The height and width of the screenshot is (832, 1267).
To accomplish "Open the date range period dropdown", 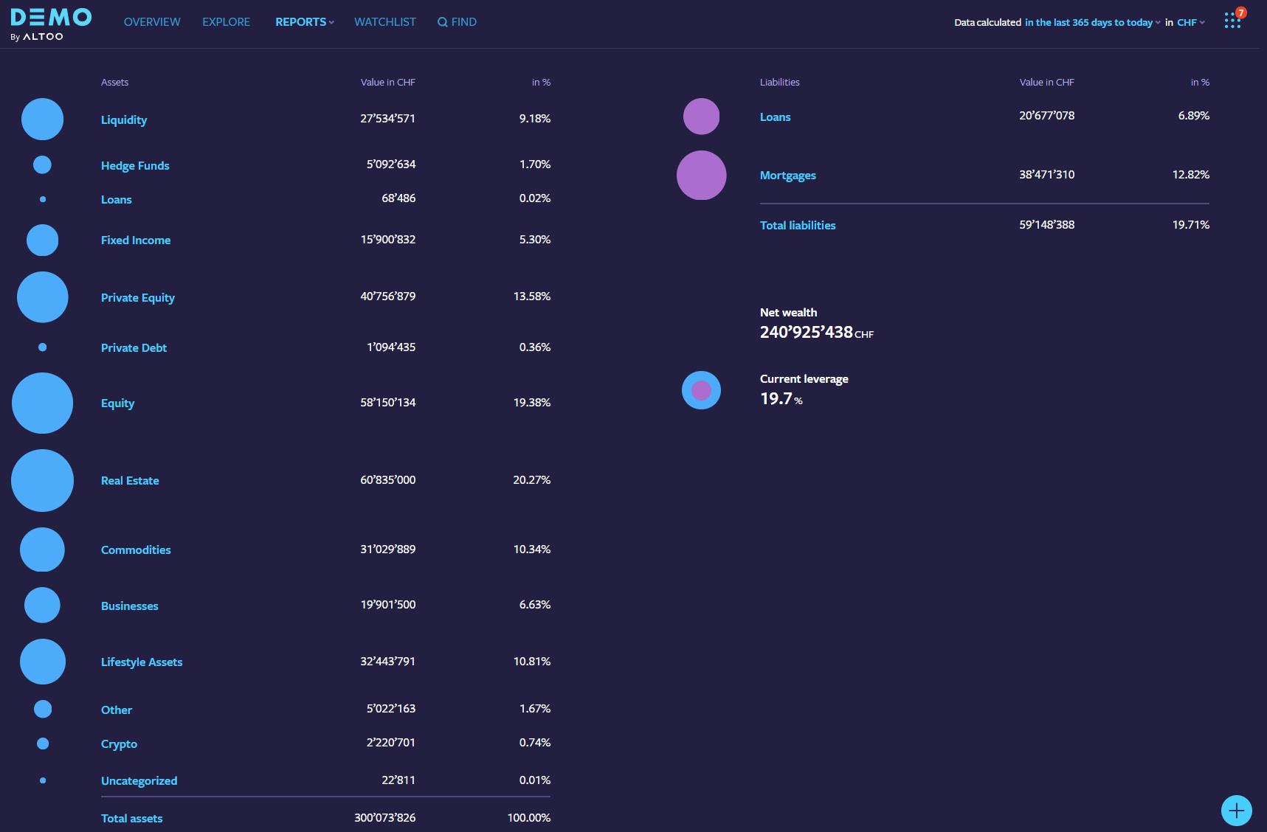I will pyautogui.click(x=1092, y=23).
